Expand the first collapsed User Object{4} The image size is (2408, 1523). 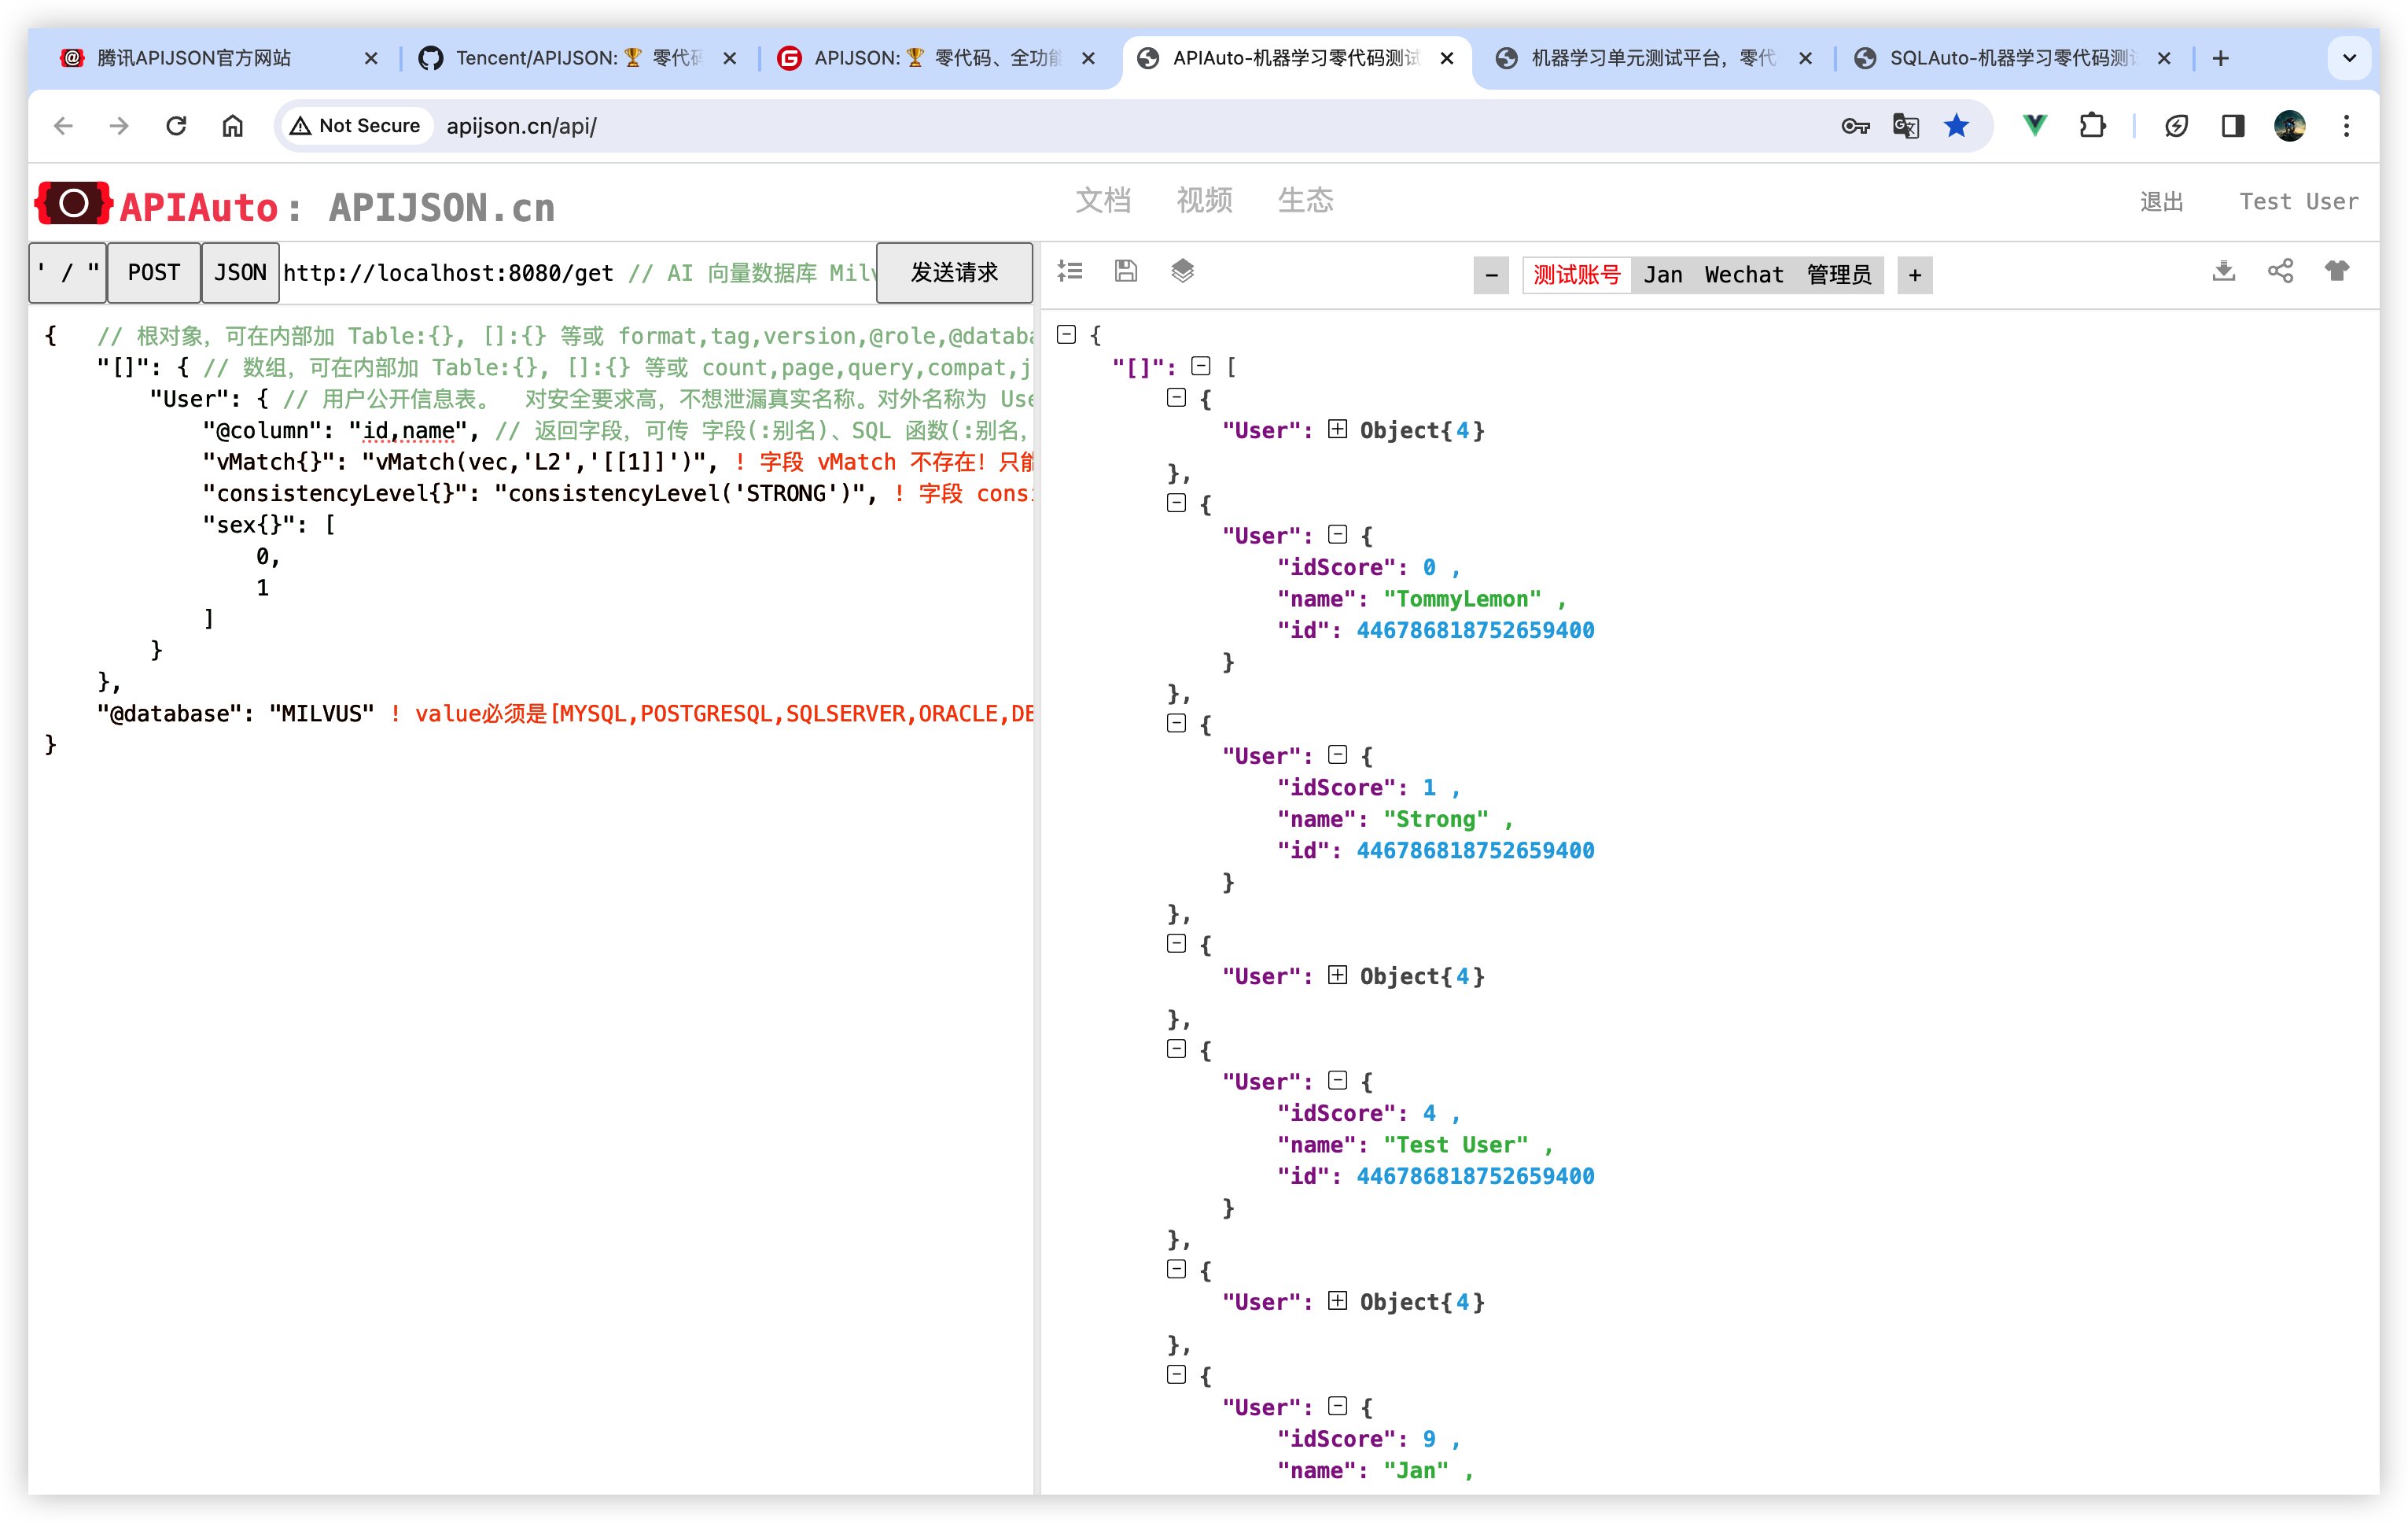point(1337,430)
